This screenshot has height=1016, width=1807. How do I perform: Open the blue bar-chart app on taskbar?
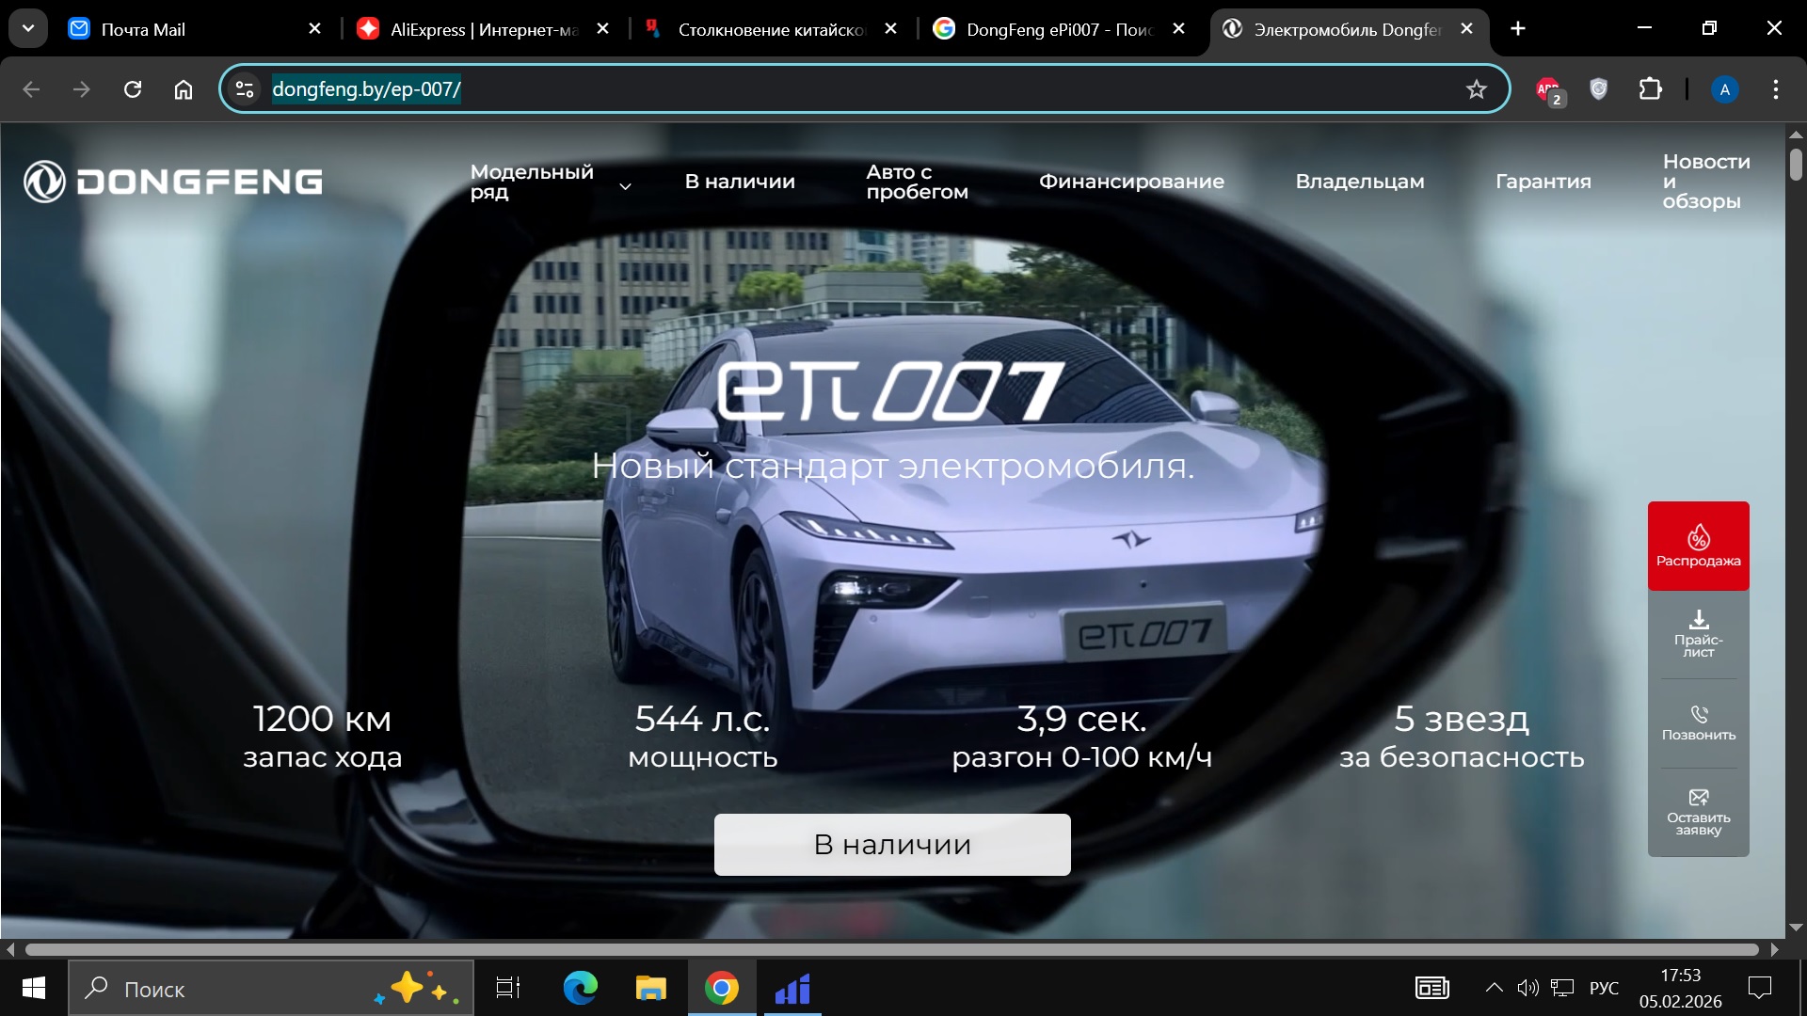[792, 988]
